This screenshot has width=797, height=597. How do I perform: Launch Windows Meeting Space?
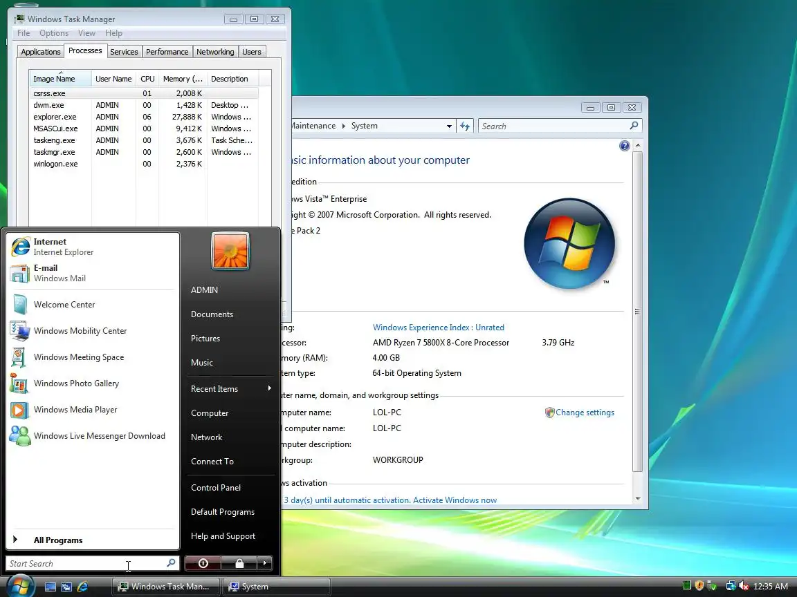click(94, 357)
